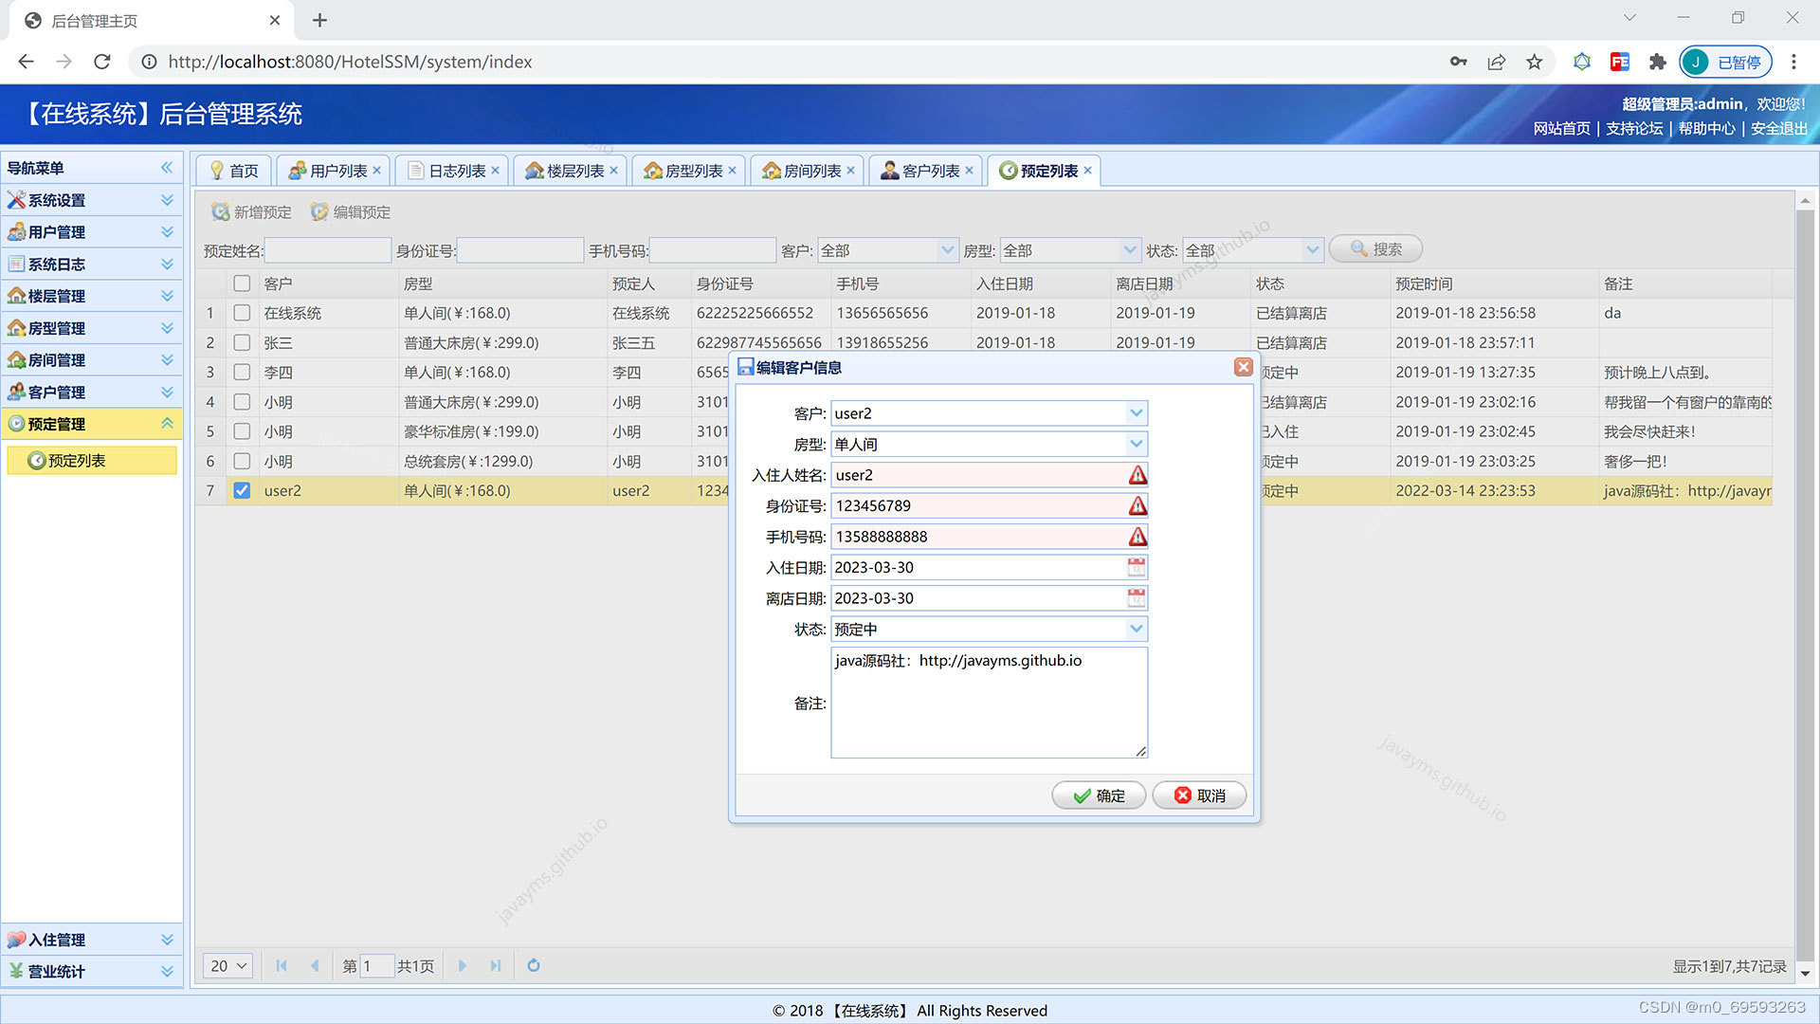Screen dimensions: 1820x1024
Task: Close the 房型列表 tab
Action: pyautogui.click(x=732, y=171)
